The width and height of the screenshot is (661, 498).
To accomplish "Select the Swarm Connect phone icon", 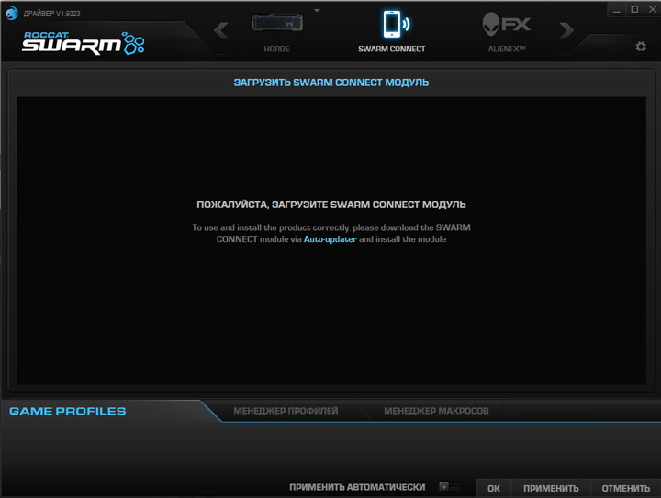I will point(396,24).
